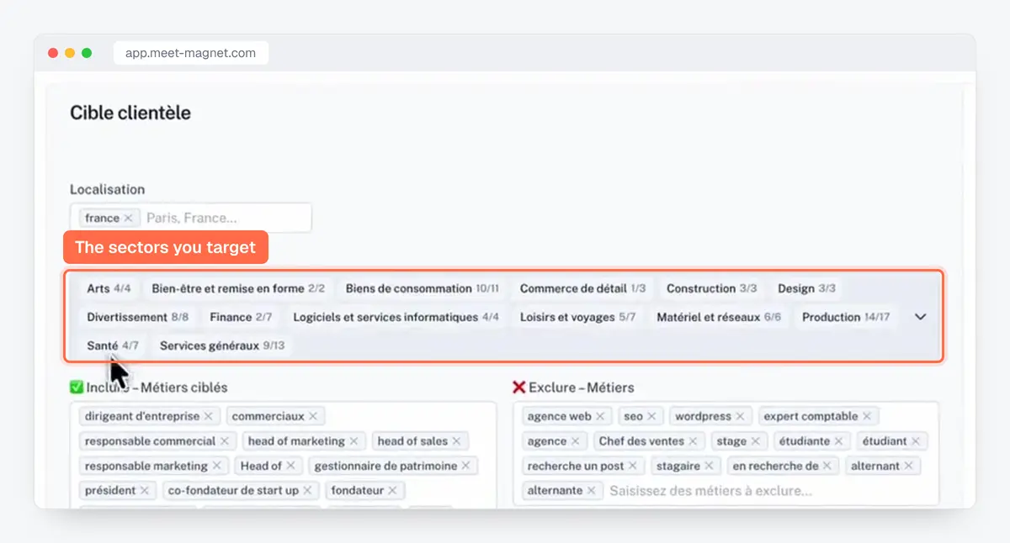Remove 'commerciaux' included tag
Screen dimensions: 1010x543
click(x=313, y=416)
